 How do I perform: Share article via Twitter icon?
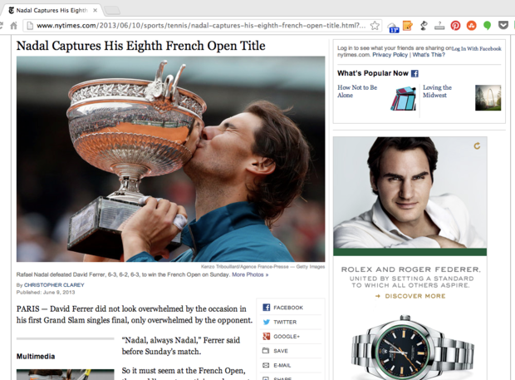266,322
